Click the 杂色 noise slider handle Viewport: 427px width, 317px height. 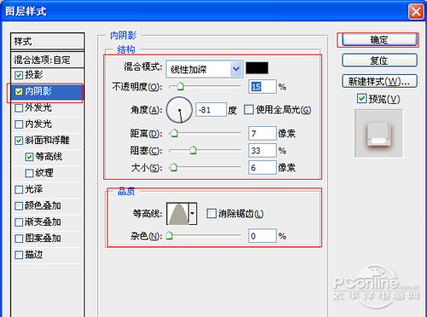[x=169, y=235]
